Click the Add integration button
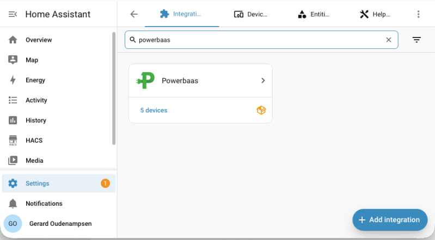Image resolution: width=435 pixels, height=240 pixels. tap(390, 220)
